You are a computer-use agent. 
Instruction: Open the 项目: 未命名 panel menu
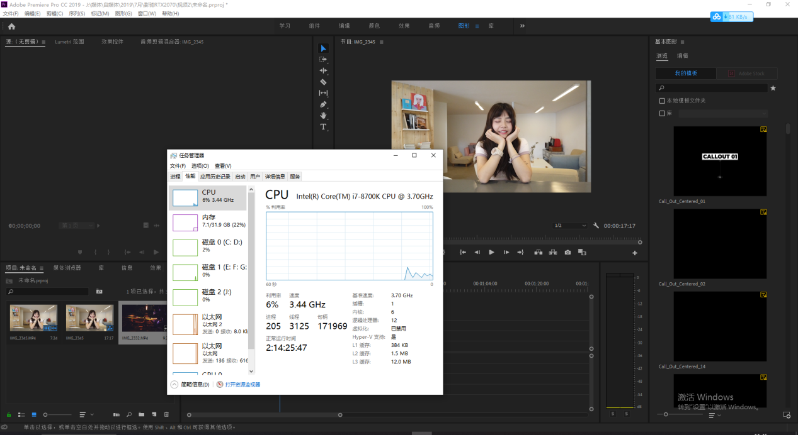(x=42, y=268)
